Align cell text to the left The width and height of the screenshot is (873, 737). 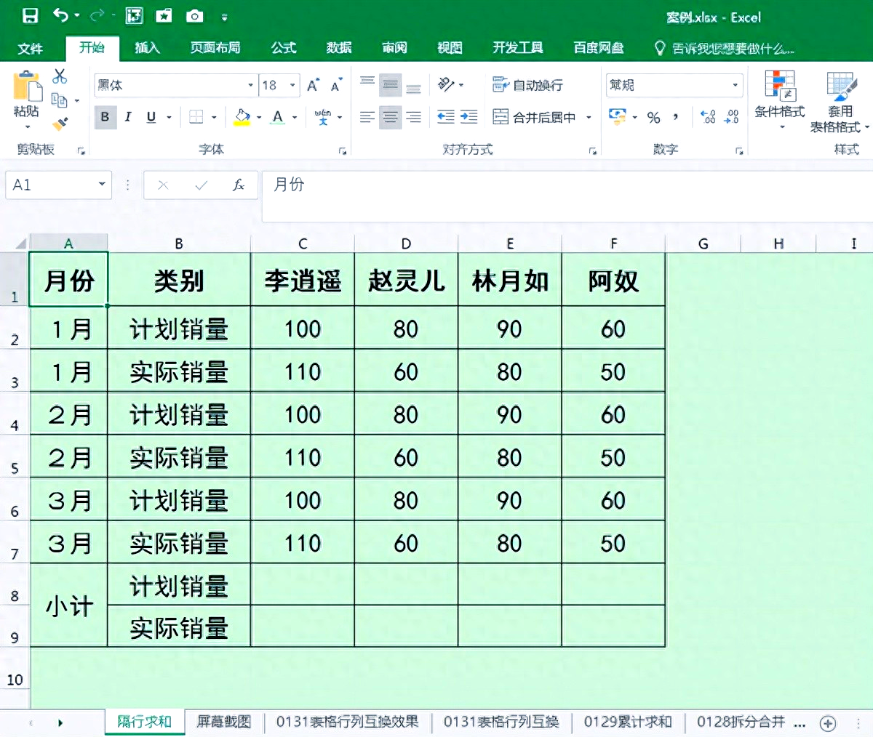coord(367,117)
